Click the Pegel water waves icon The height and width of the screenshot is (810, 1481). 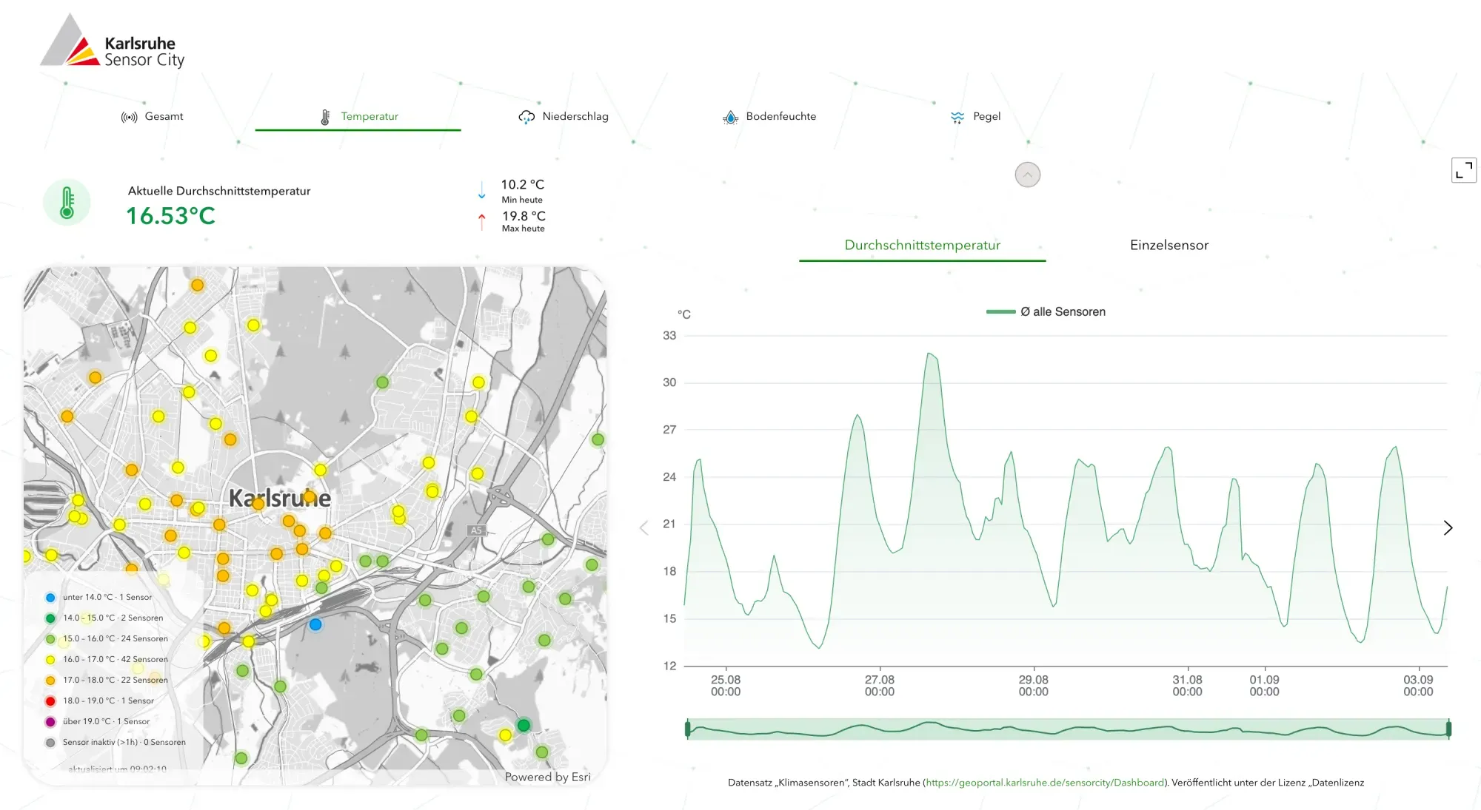tap(957, 117)
